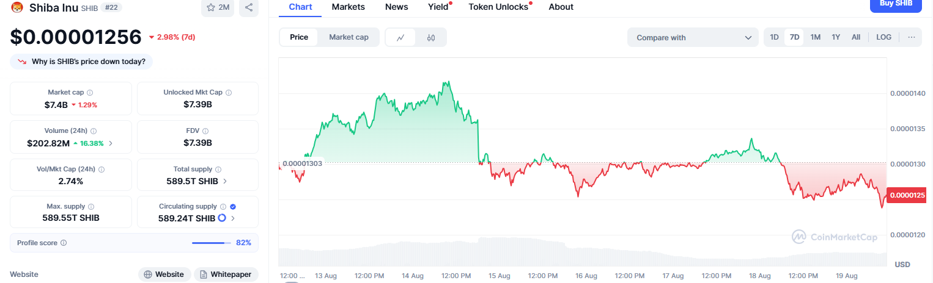Image resolution: width=933 pixels, height=283 pixels.
Task: Switch to candlestick chart icon
Action: click(x=431, y=37)
